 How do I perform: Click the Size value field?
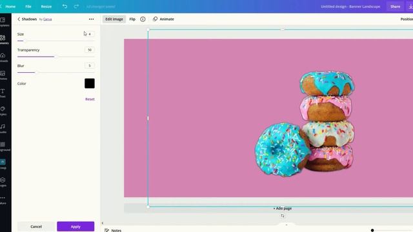click(x=90, y=34)
